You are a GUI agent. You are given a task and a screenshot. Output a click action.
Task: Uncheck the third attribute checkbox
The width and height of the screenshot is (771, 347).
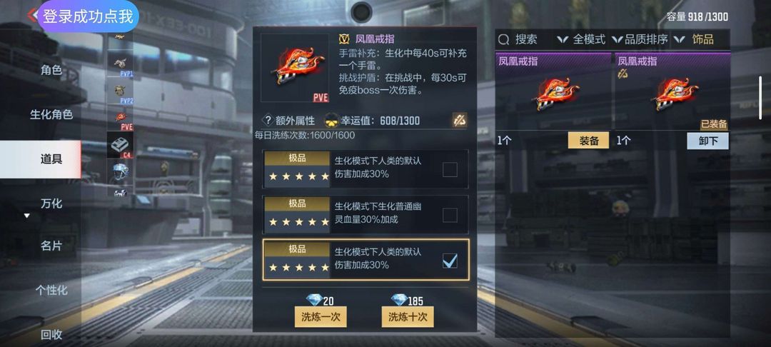450,261
